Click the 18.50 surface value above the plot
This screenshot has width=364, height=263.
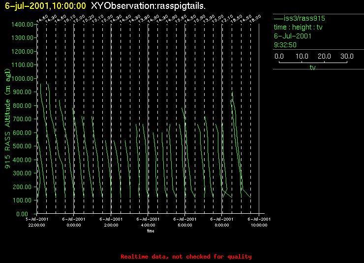pyautogui.click(x=237, y=18)
